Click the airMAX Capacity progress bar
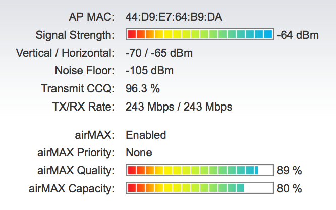 point(199,189)
